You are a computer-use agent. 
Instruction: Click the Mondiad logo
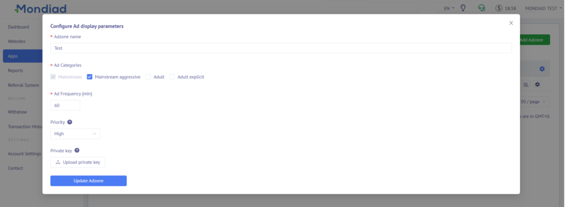point(40,9)
